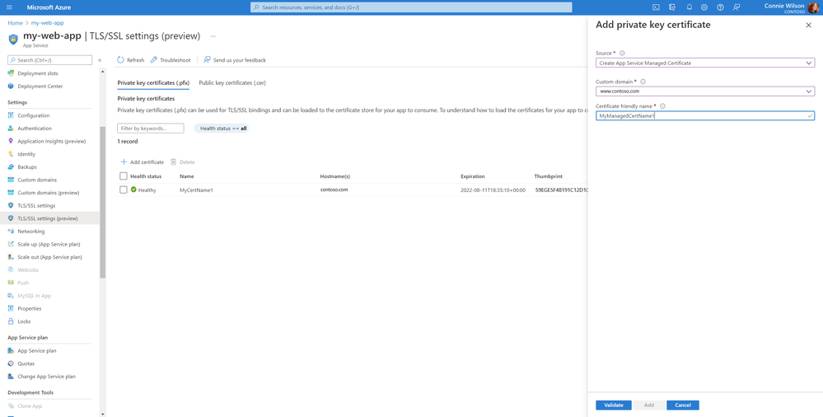
Task: Select all certificates header checkbox
Action: tap(124, 176)
